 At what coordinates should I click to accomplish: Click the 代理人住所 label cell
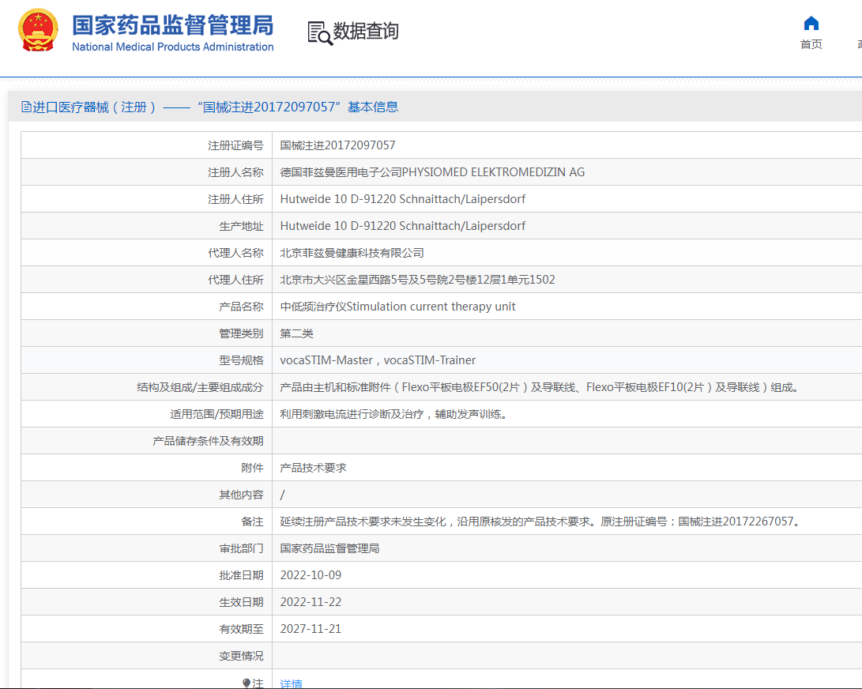point(147,280)
